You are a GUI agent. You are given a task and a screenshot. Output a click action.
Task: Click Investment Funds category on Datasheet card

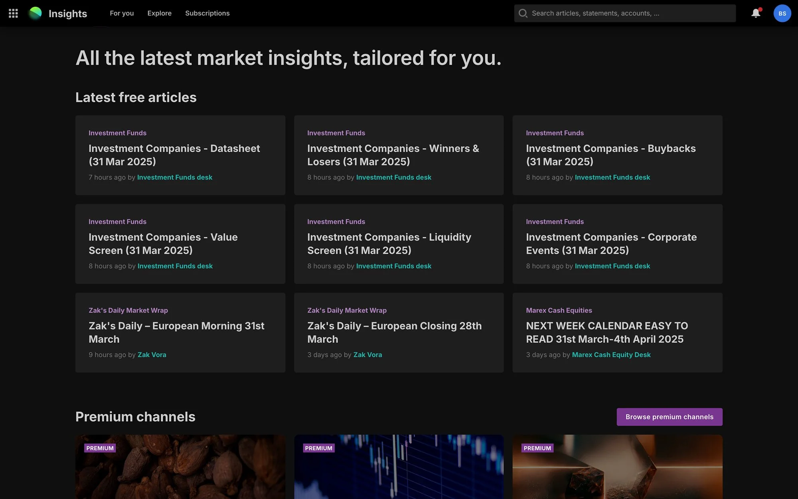(x=117, y=133)
